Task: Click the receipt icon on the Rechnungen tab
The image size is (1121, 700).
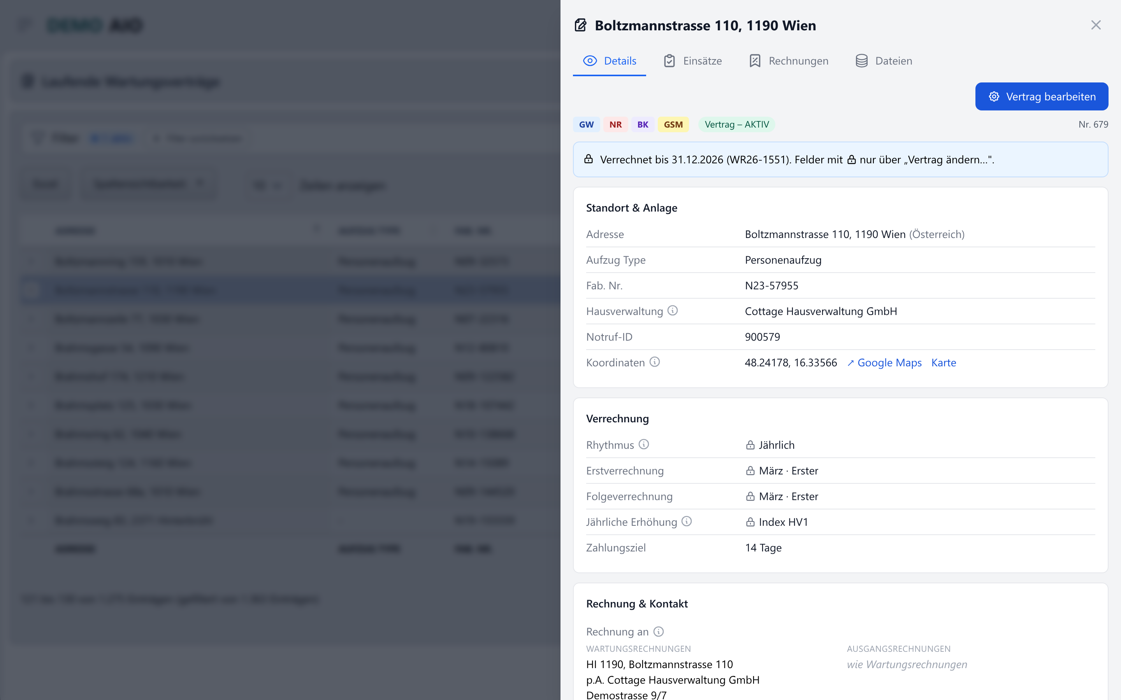Action: coord(755,61)
